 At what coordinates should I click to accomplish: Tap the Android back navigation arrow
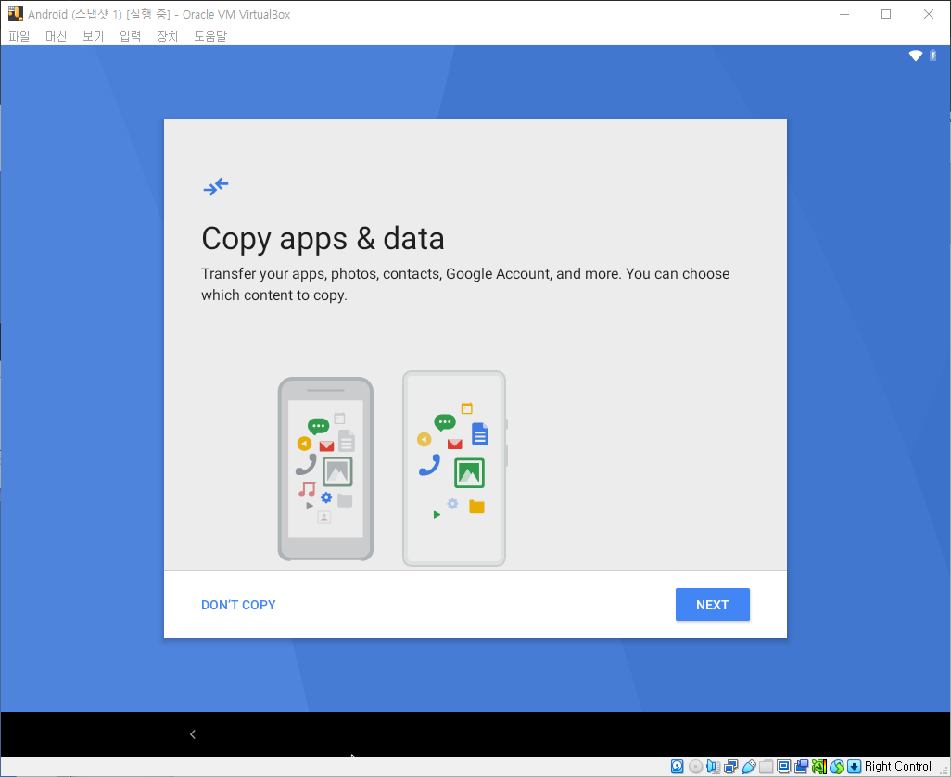[x=192, y=734]
